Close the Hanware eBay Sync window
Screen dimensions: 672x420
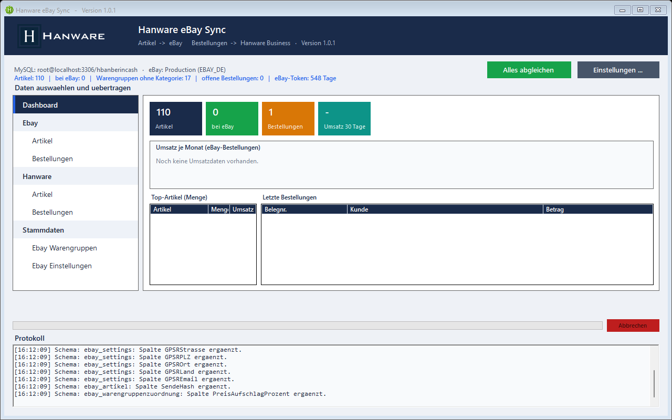point(658,9)
